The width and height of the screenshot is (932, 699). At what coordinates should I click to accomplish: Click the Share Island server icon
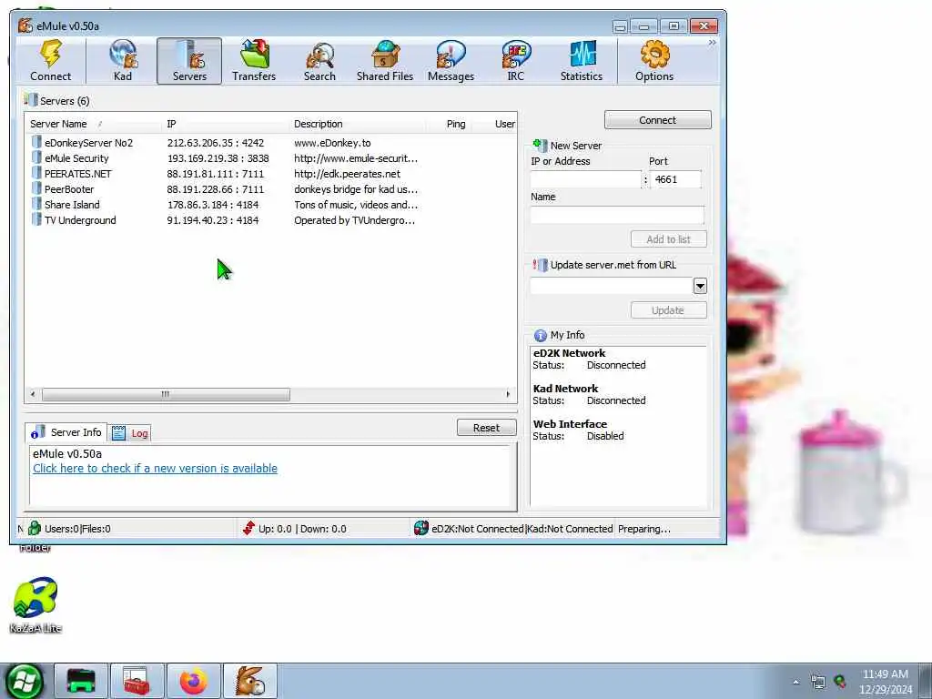36,204
